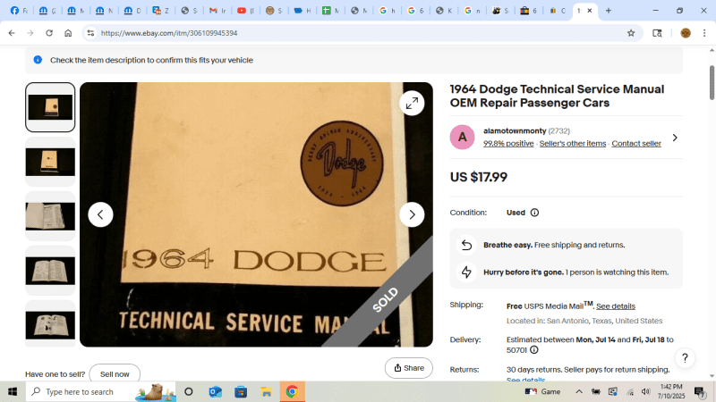716x402 pixels.
Task: Select the second product thumbnail
Action: coord(50,162)
